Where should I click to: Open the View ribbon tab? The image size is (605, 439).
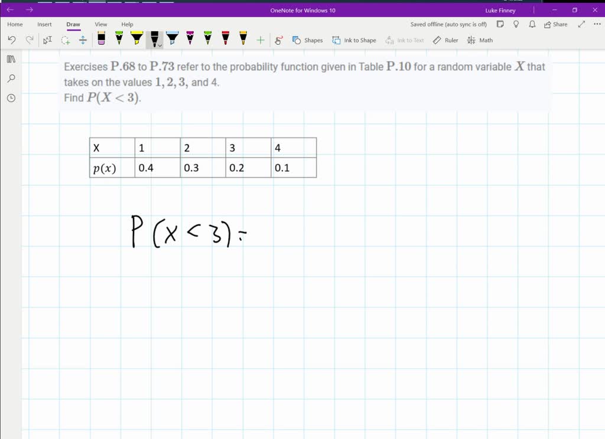click(x=100, y=24)
